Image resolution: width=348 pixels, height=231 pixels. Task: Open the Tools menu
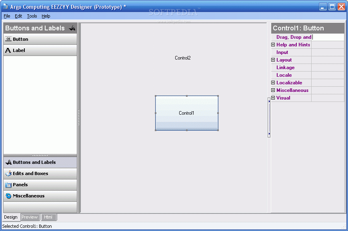tap(32, 16)
